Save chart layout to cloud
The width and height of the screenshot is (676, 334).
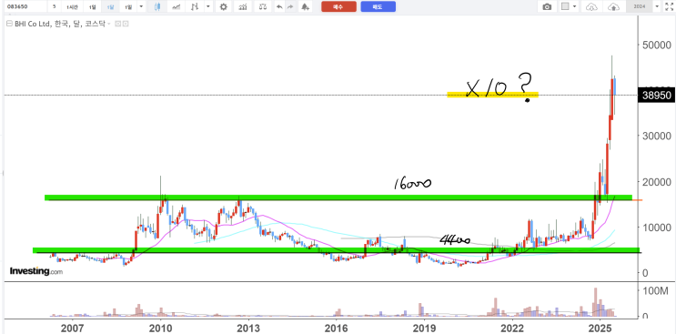[x=612, y=6]
